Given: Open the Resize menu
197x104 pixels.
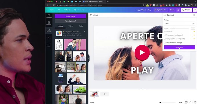Looking at the screenshot, I should coord(67,10).
